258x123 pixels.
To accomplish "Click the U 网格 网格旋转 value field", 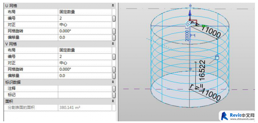I will tap(85, 31).
